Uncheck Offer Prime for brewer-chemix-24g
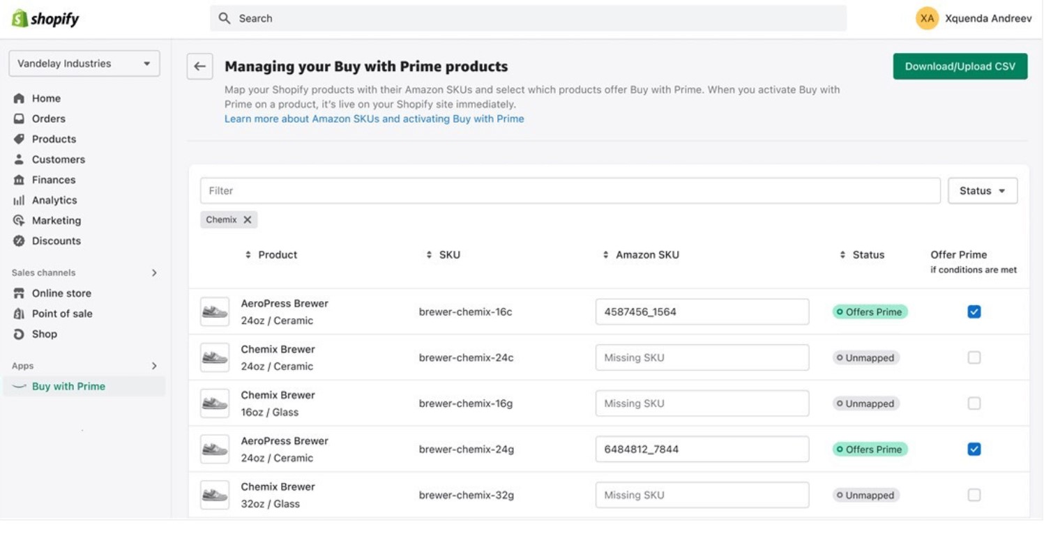This screenshot has height=538, width=1044. click(974, 449)
